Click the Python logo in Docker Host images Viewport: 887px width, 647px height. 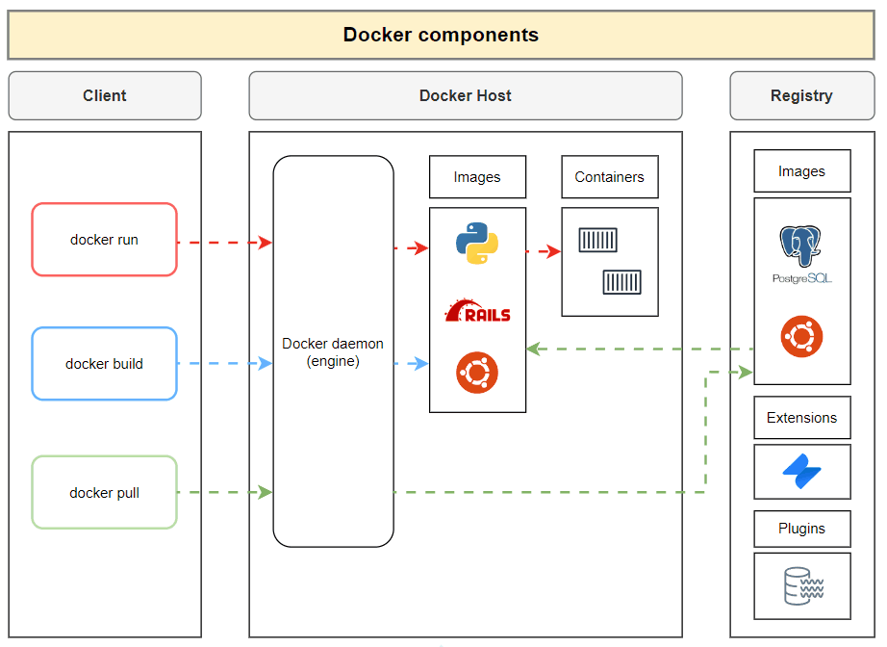(477, 244)
